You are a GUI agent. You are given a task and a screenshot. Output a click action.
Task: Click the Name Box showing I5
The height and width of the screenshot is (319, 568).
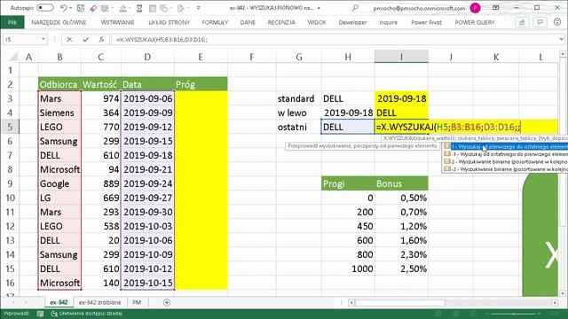tap(21, 39)
